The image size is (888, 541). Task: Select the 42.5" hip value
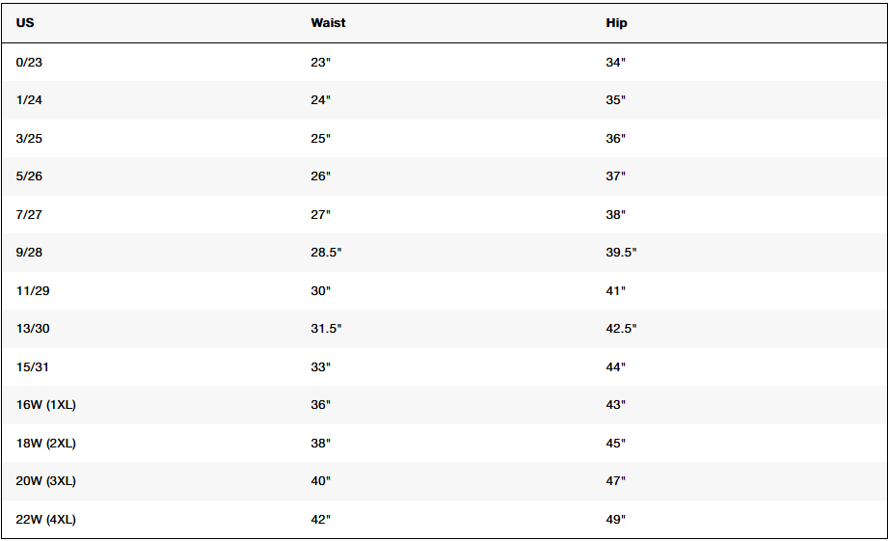point(621,329)
